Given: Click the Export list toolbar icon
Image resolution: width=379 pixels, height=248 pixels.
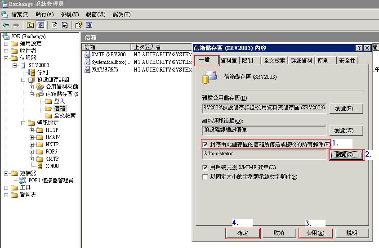Looking at the screenshot, I should (x=65, y=25).
